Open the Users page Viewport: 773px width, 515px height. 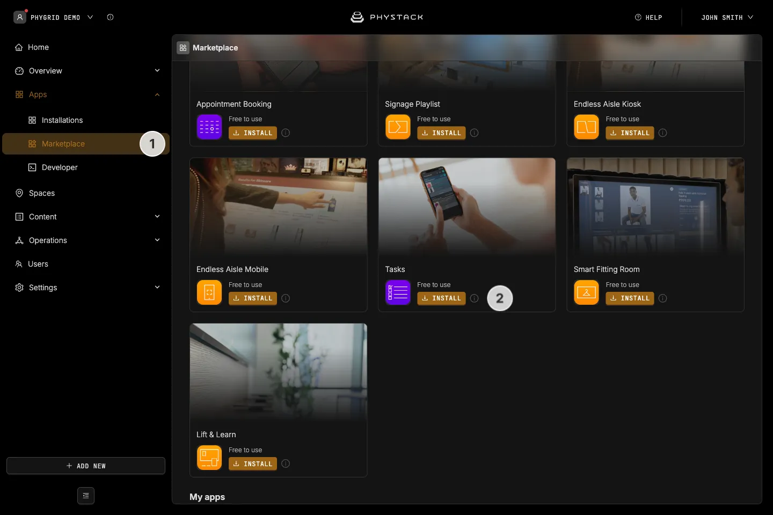pyautogui.click(x=86, y=264)
